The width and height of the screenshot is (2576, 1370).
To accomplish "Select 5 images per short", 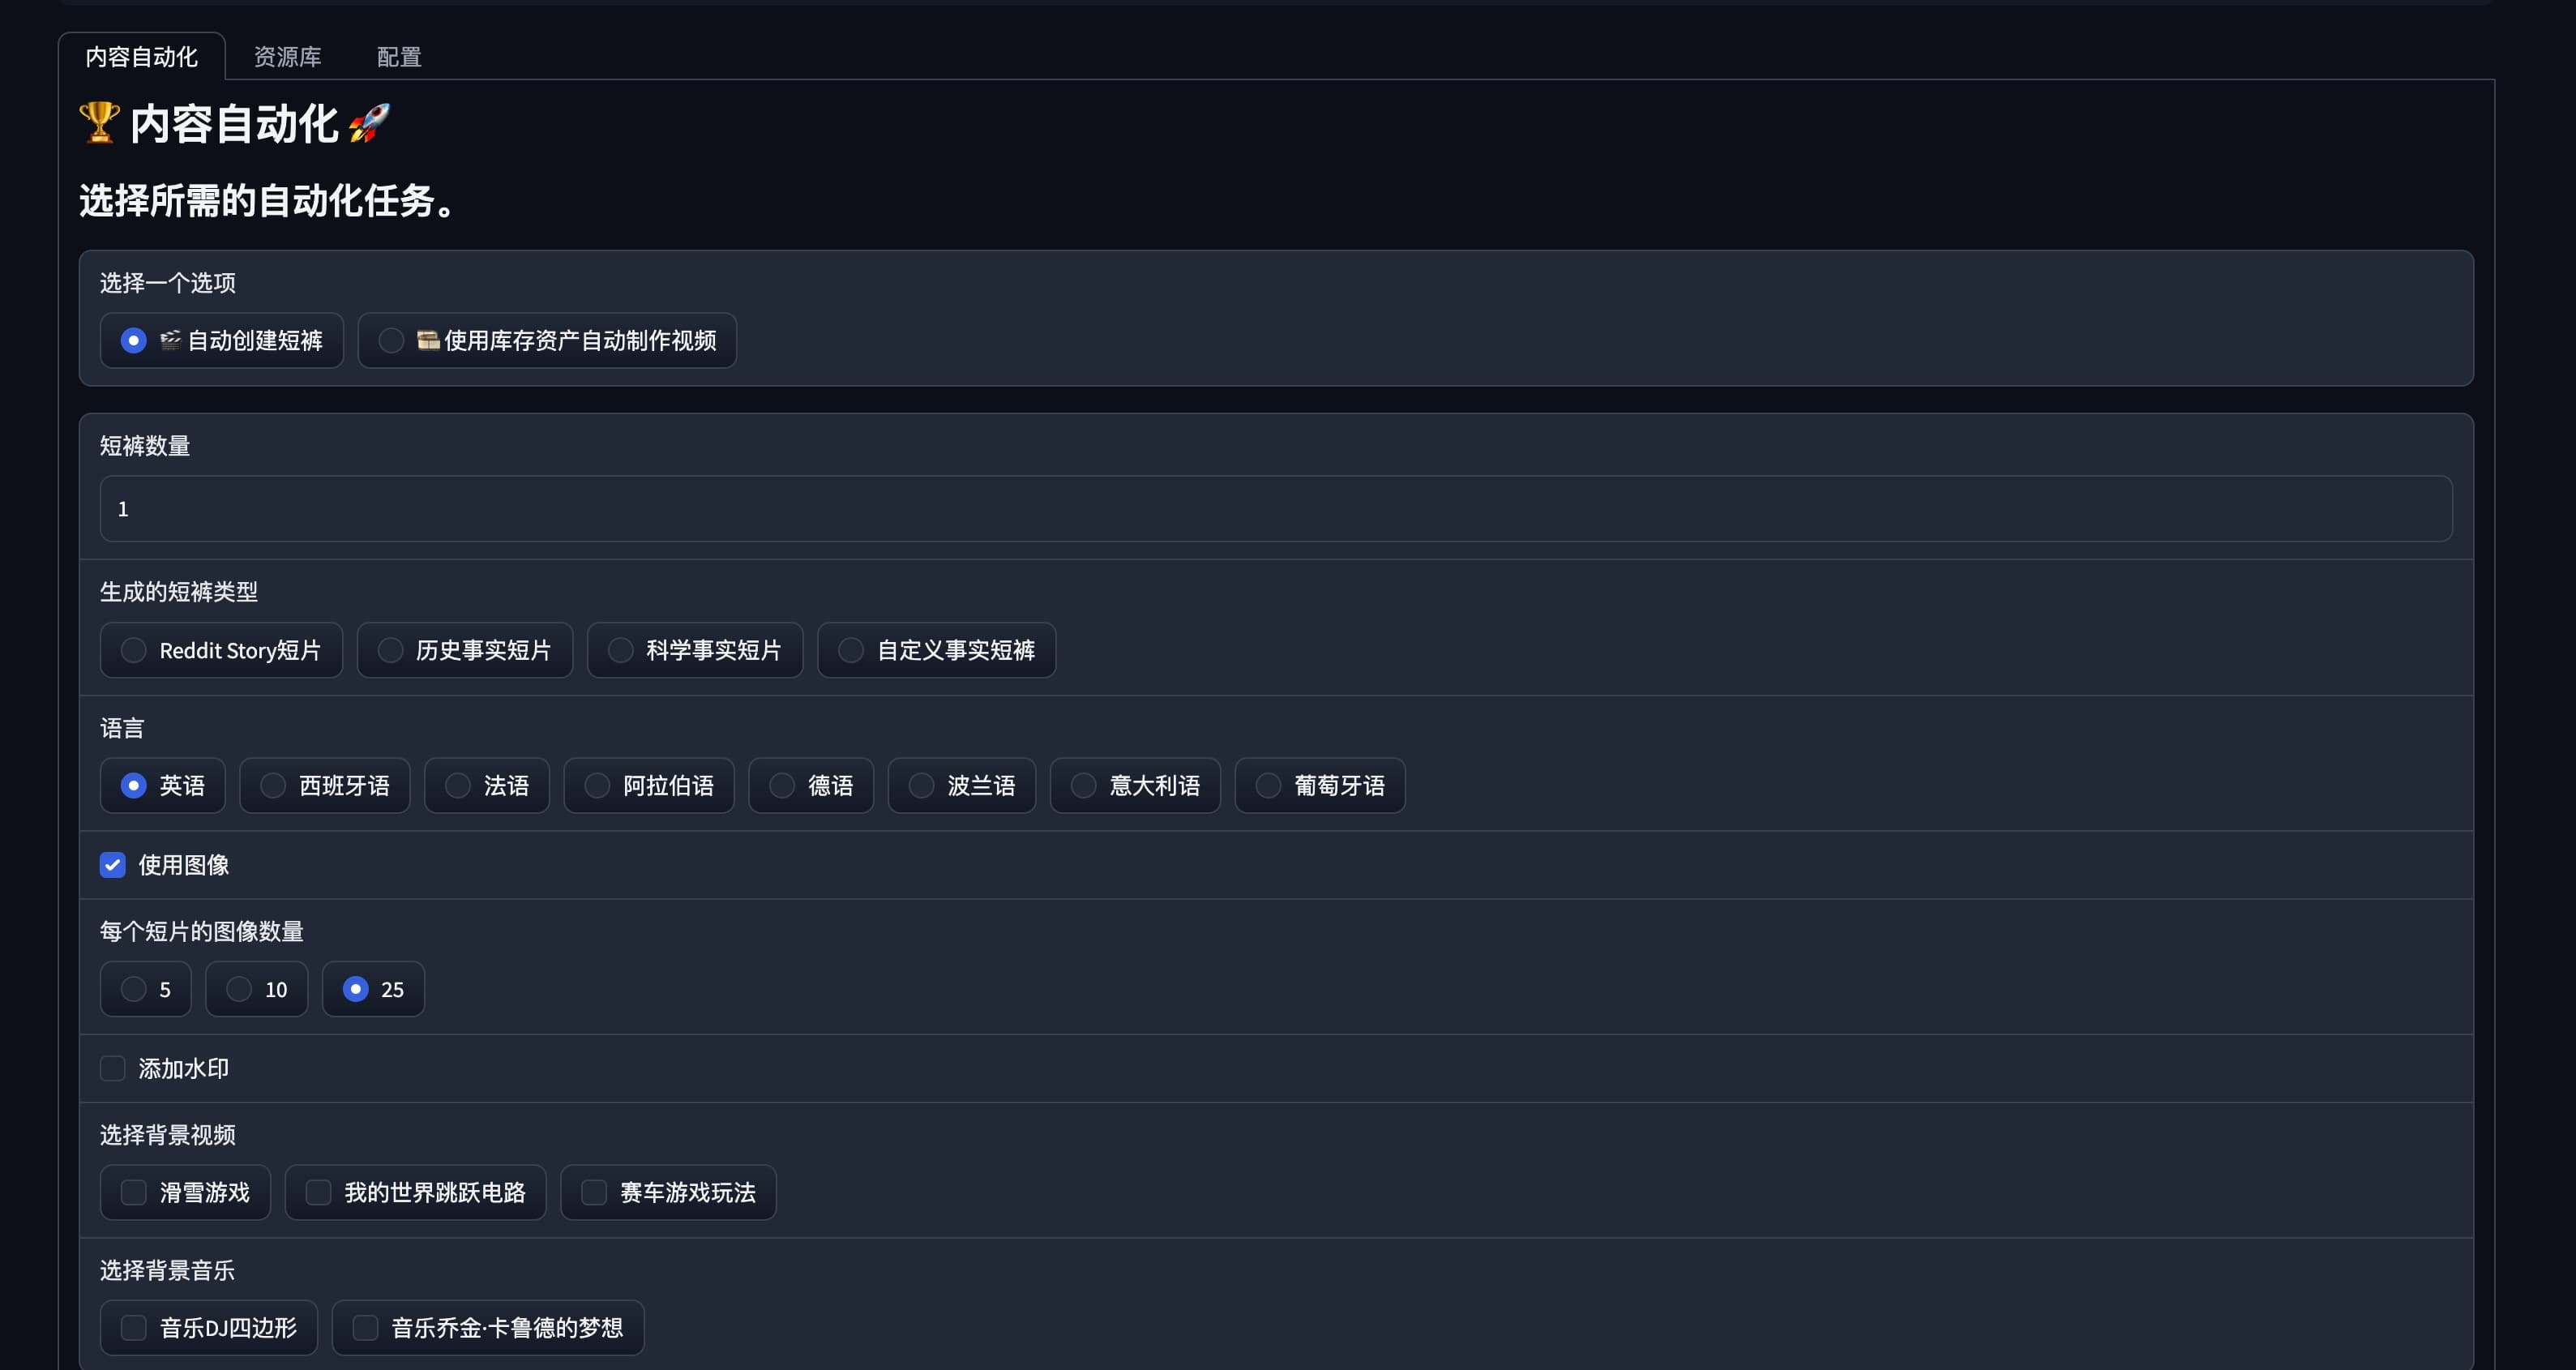I will point(133,990).
